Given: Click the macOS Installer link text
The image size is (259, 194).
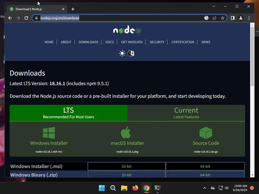Looking at the screenshot, I should pyautogui.click(x=127, y=143).
